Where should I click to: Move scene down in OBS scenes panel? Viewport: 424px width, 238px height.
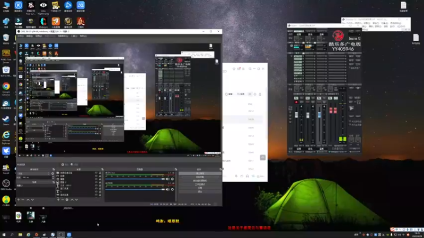[32, 200]
